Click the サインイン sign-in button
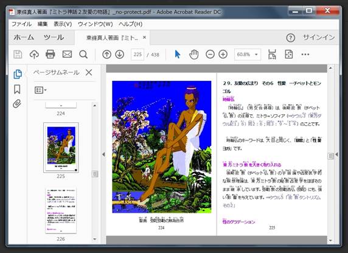The image size is (348, 253). [x=319, y=38]
